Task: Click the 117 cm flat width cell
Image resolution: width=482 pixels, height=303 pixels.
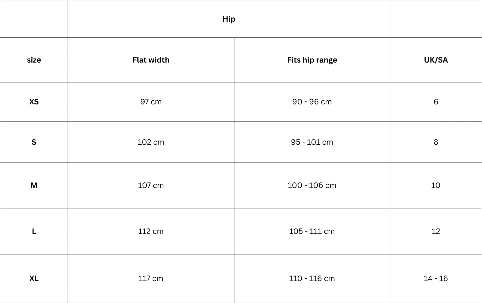Action: coord(151,279)
